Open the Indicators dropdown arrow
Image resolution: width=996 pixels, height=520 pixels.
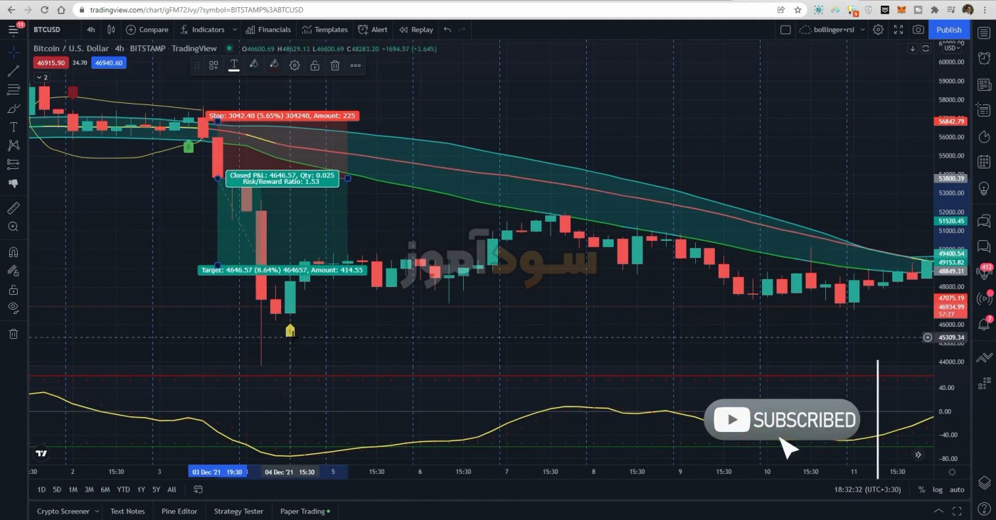pos(235,30)
